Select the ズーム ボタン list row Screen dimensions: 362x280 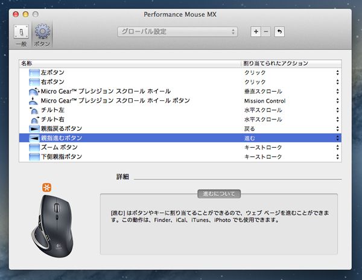[x=121, y=147]
